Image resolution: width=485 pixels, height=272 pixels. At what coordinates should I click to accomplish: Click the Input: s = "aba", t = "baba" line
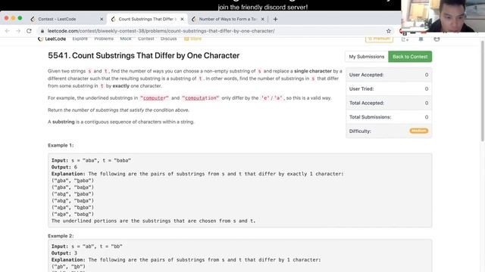(91, 160)
